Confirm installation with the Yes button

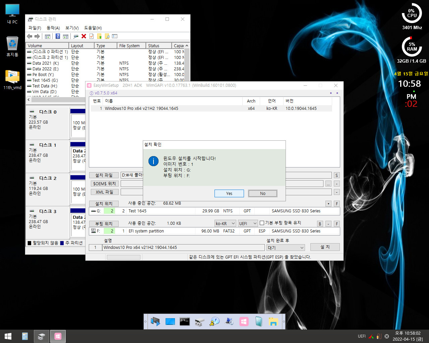coord(229,193)
